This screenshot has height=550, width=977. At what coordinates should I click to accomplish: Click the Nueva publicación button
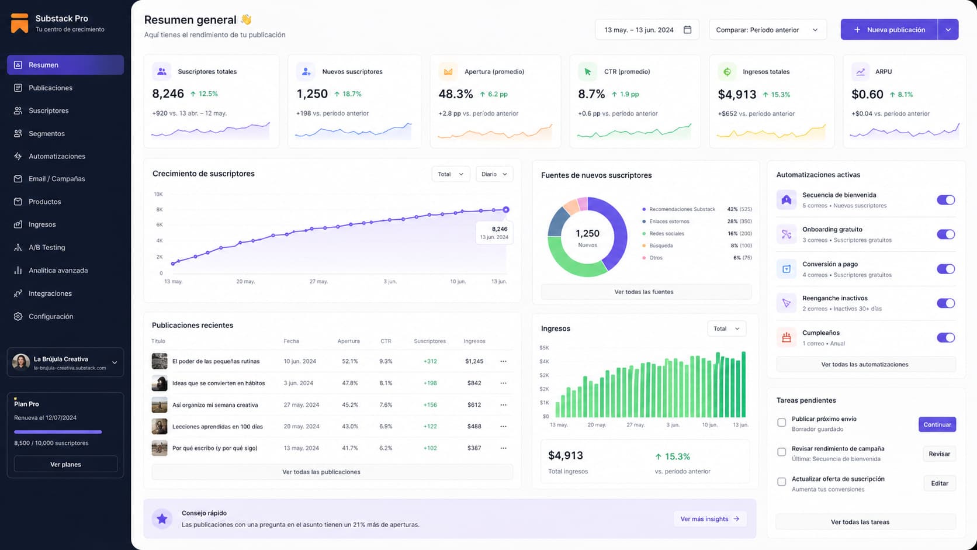(889, 30)
